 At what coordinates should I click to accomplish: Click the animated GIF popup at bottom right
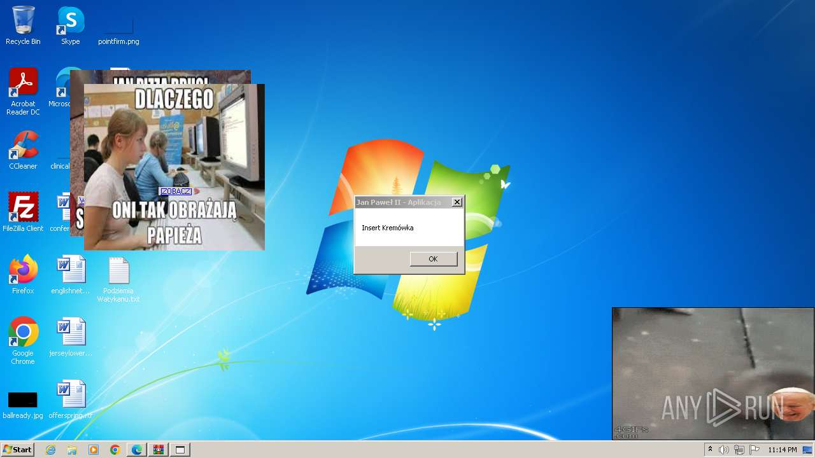(x=712, y=374)
